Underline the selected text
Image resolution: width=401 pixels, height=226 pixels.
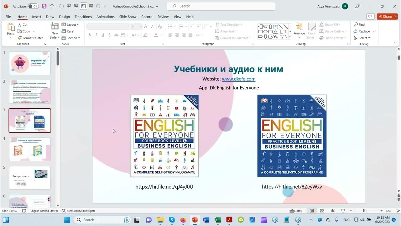103,35
